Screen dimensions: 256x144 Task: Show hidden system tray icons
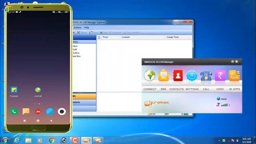[x=219, y=140]
